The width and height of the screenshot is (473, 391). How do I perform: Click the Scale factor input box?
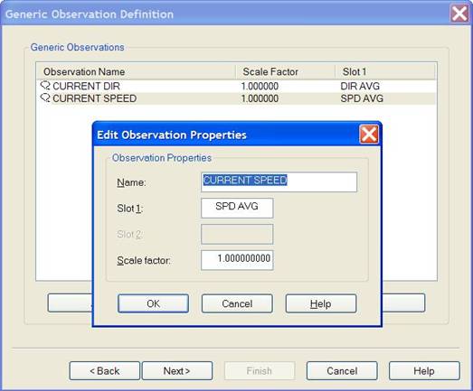click(x=237, y=260)
